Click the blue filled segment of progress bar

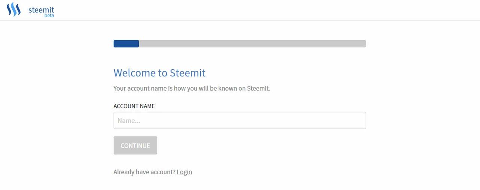pos(126,44)
